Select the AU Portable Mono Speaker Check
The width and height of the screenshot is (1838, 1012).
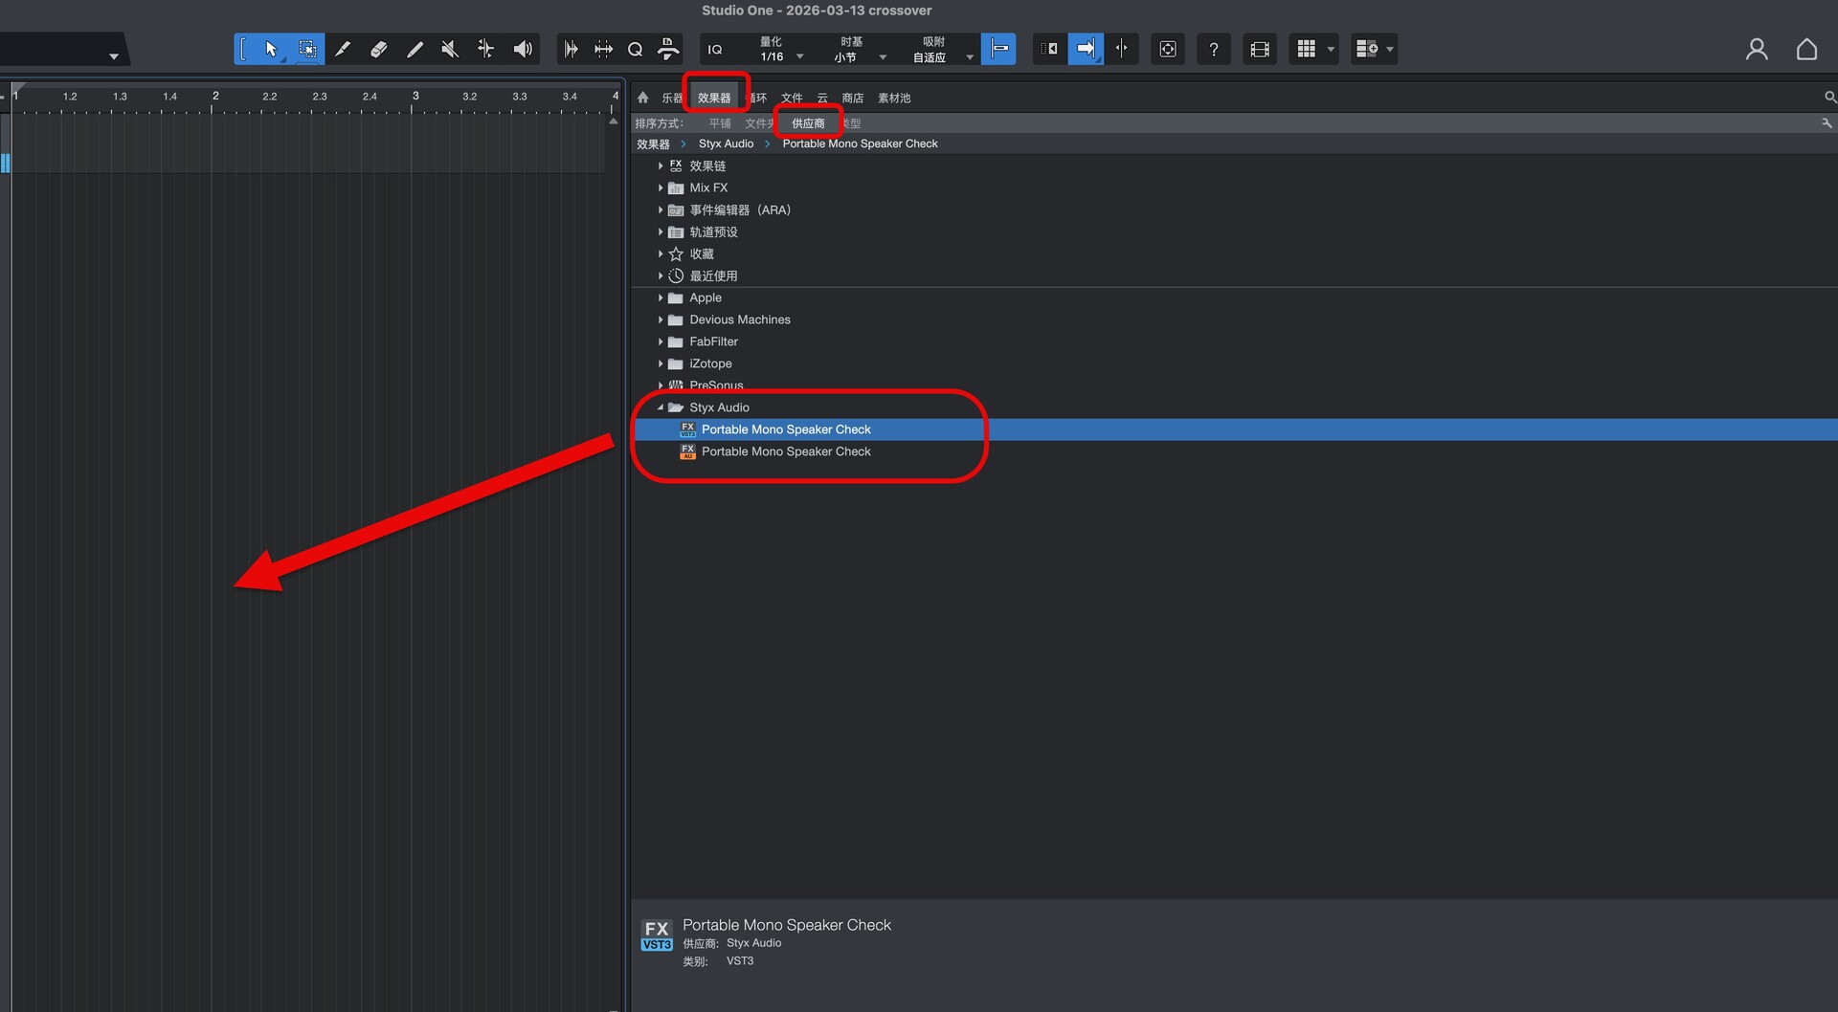coord(785,451)
